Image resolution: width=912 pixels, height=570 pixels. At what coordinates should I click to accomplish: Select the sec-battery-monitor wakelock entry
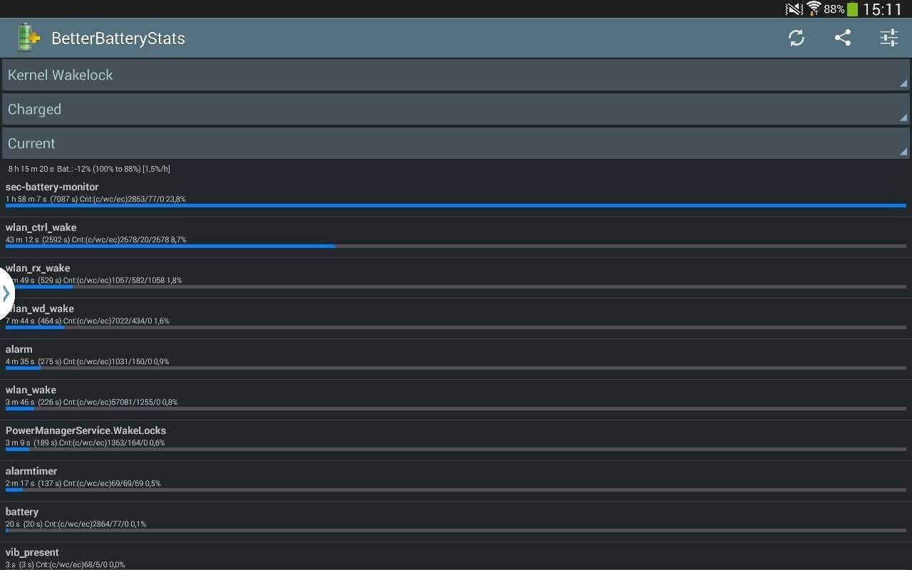[x=456, y=197]
